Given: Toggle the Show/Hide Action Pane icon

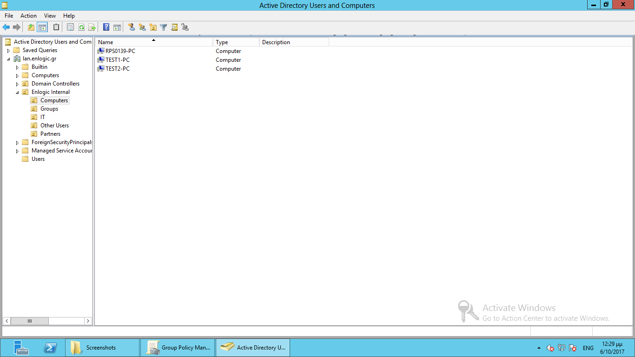Looking at the screenshot, I should pyautogui.click(x=117, y=27).
